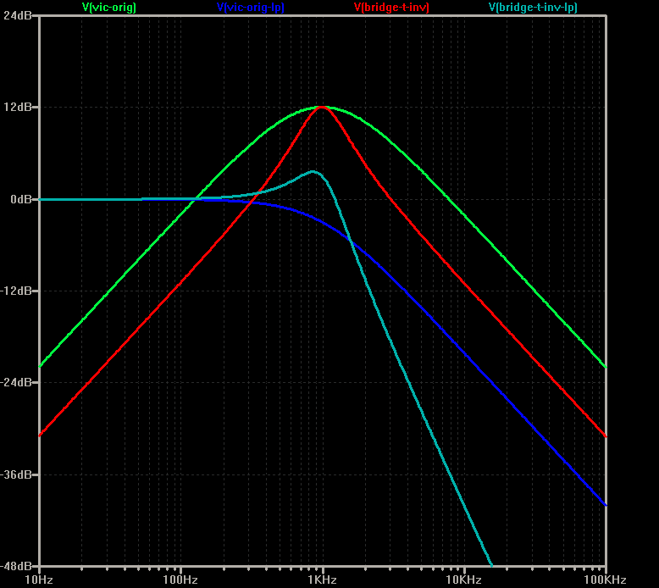Click the -24dB vertical axis label
Viewport: 659px width, 588px height.
pyautogui.click(x=16, y=382)
